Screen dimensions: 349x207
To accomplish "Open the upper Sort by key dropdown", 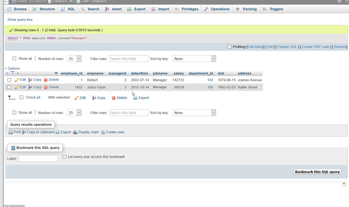I will 194,59.
